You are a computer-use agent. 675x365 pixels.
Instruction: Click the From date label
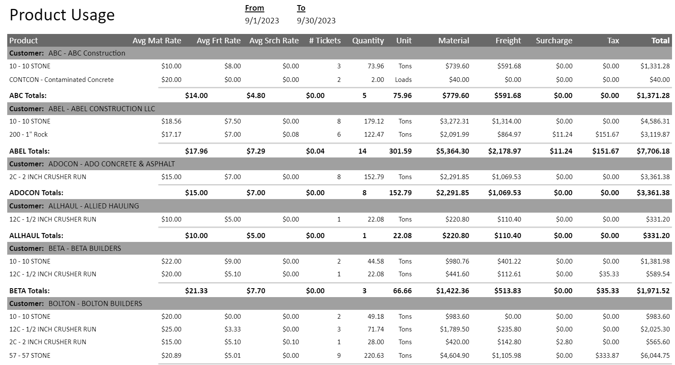[x=254, y=8]
